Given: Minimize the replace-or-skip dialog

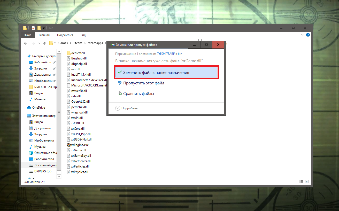Looking at the screenshot, I should tap(194, 45).
